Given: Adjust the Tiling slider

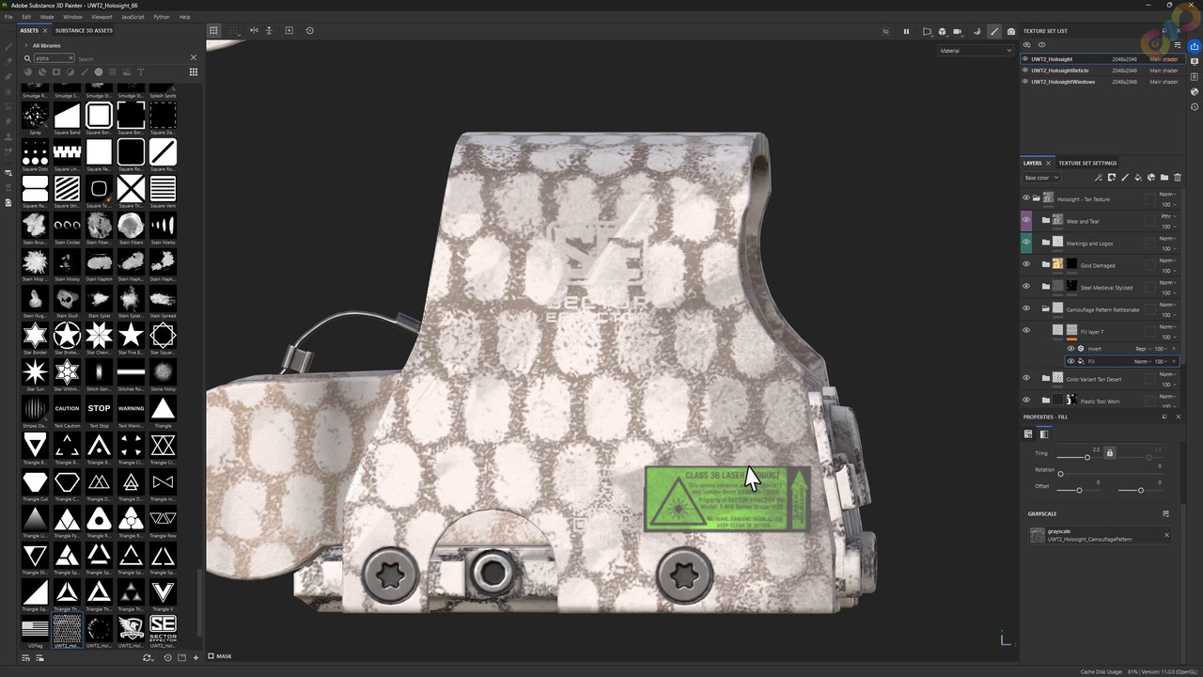Looking at the screenshot, I should click(x=1087, y=457).
